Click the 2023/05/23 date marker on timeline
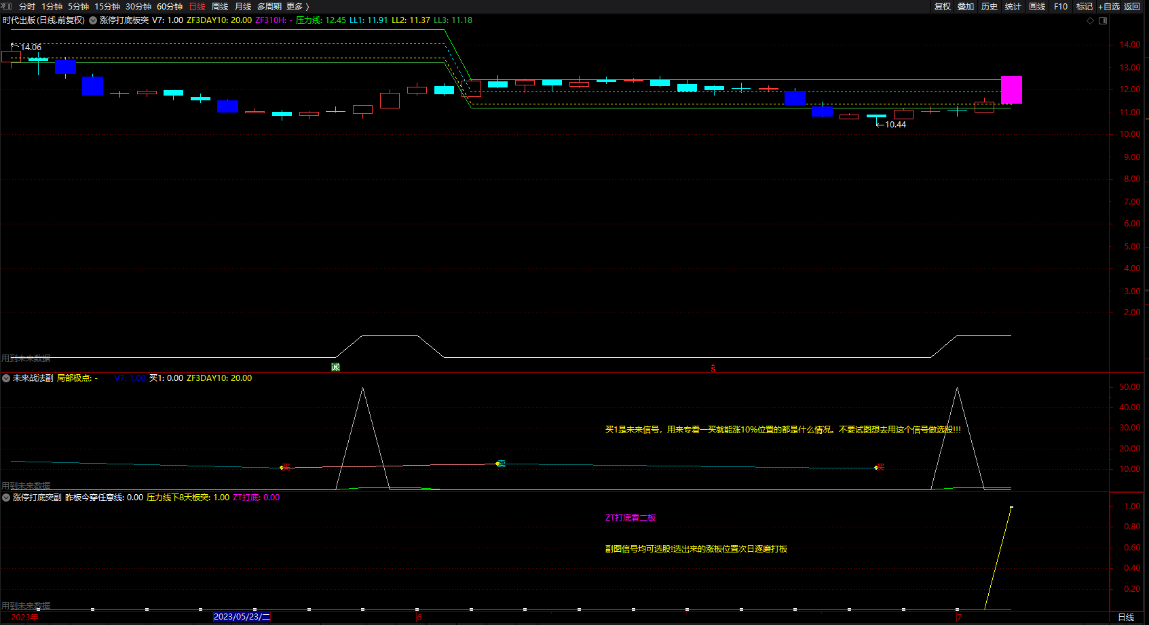 point(242,617)
